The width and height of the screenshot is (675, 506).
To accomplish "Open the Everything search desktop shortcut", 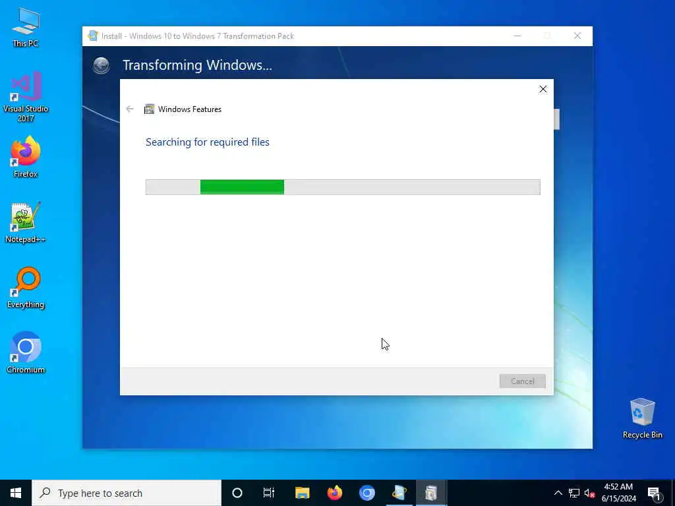I will [26, 288].
